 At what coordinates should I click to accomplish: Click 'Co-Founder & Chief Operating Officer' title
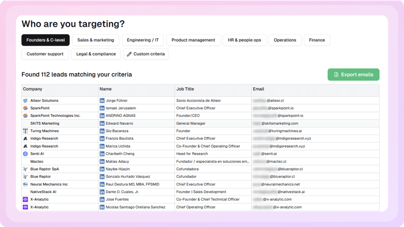[208, 146]
